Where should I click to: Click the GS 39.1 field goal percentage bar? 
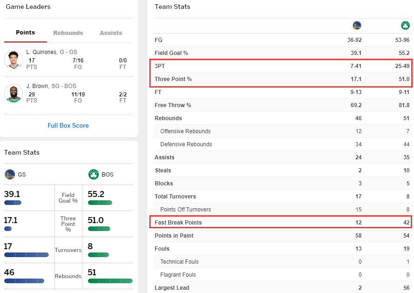tap(13, 203)
